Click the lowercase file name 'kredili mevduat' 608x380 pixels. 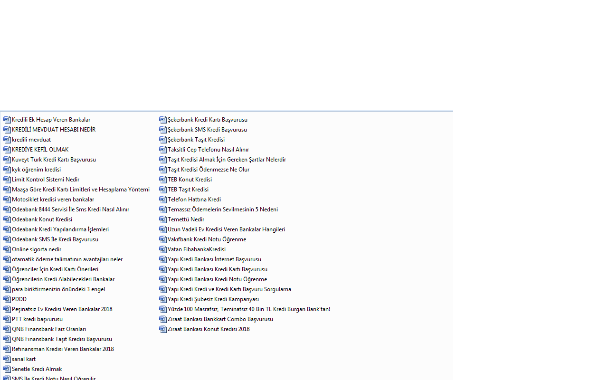tap(31, 140)
